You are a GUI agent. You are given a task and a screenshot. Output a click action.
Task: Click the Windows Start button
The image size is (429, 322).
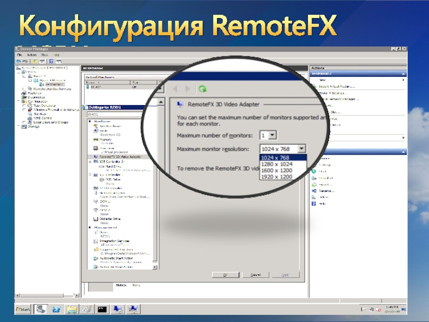point(23,310)
